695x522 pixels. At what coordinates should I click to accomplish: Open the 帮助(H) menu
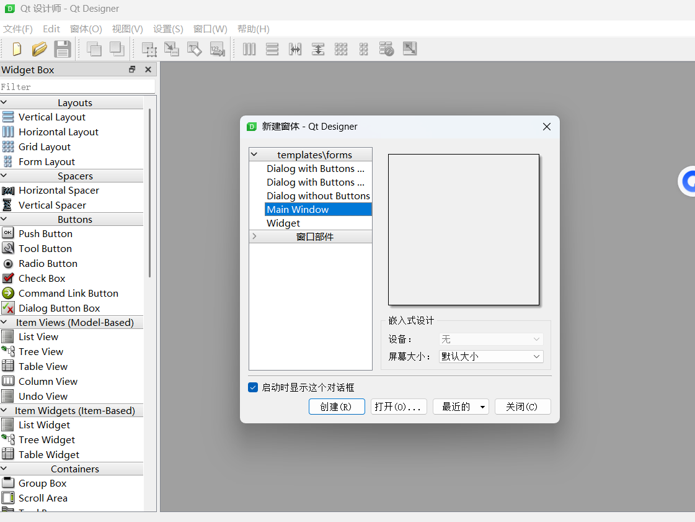[254, 29]
